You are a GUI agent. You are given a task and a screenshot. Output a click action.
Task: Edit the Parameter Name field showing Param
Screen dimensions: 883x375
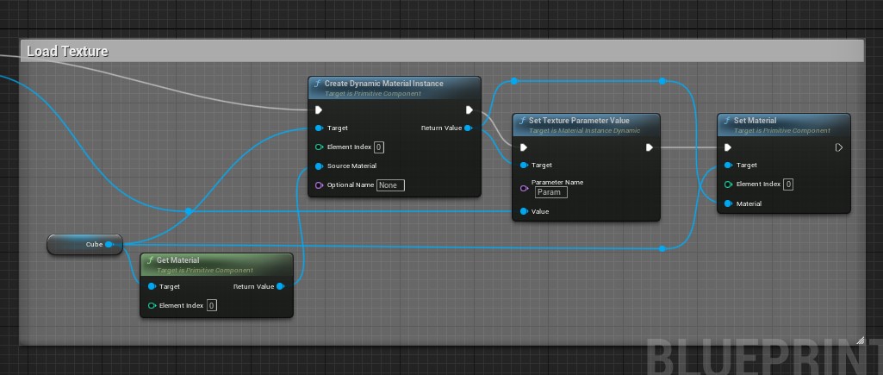[550, 192]
